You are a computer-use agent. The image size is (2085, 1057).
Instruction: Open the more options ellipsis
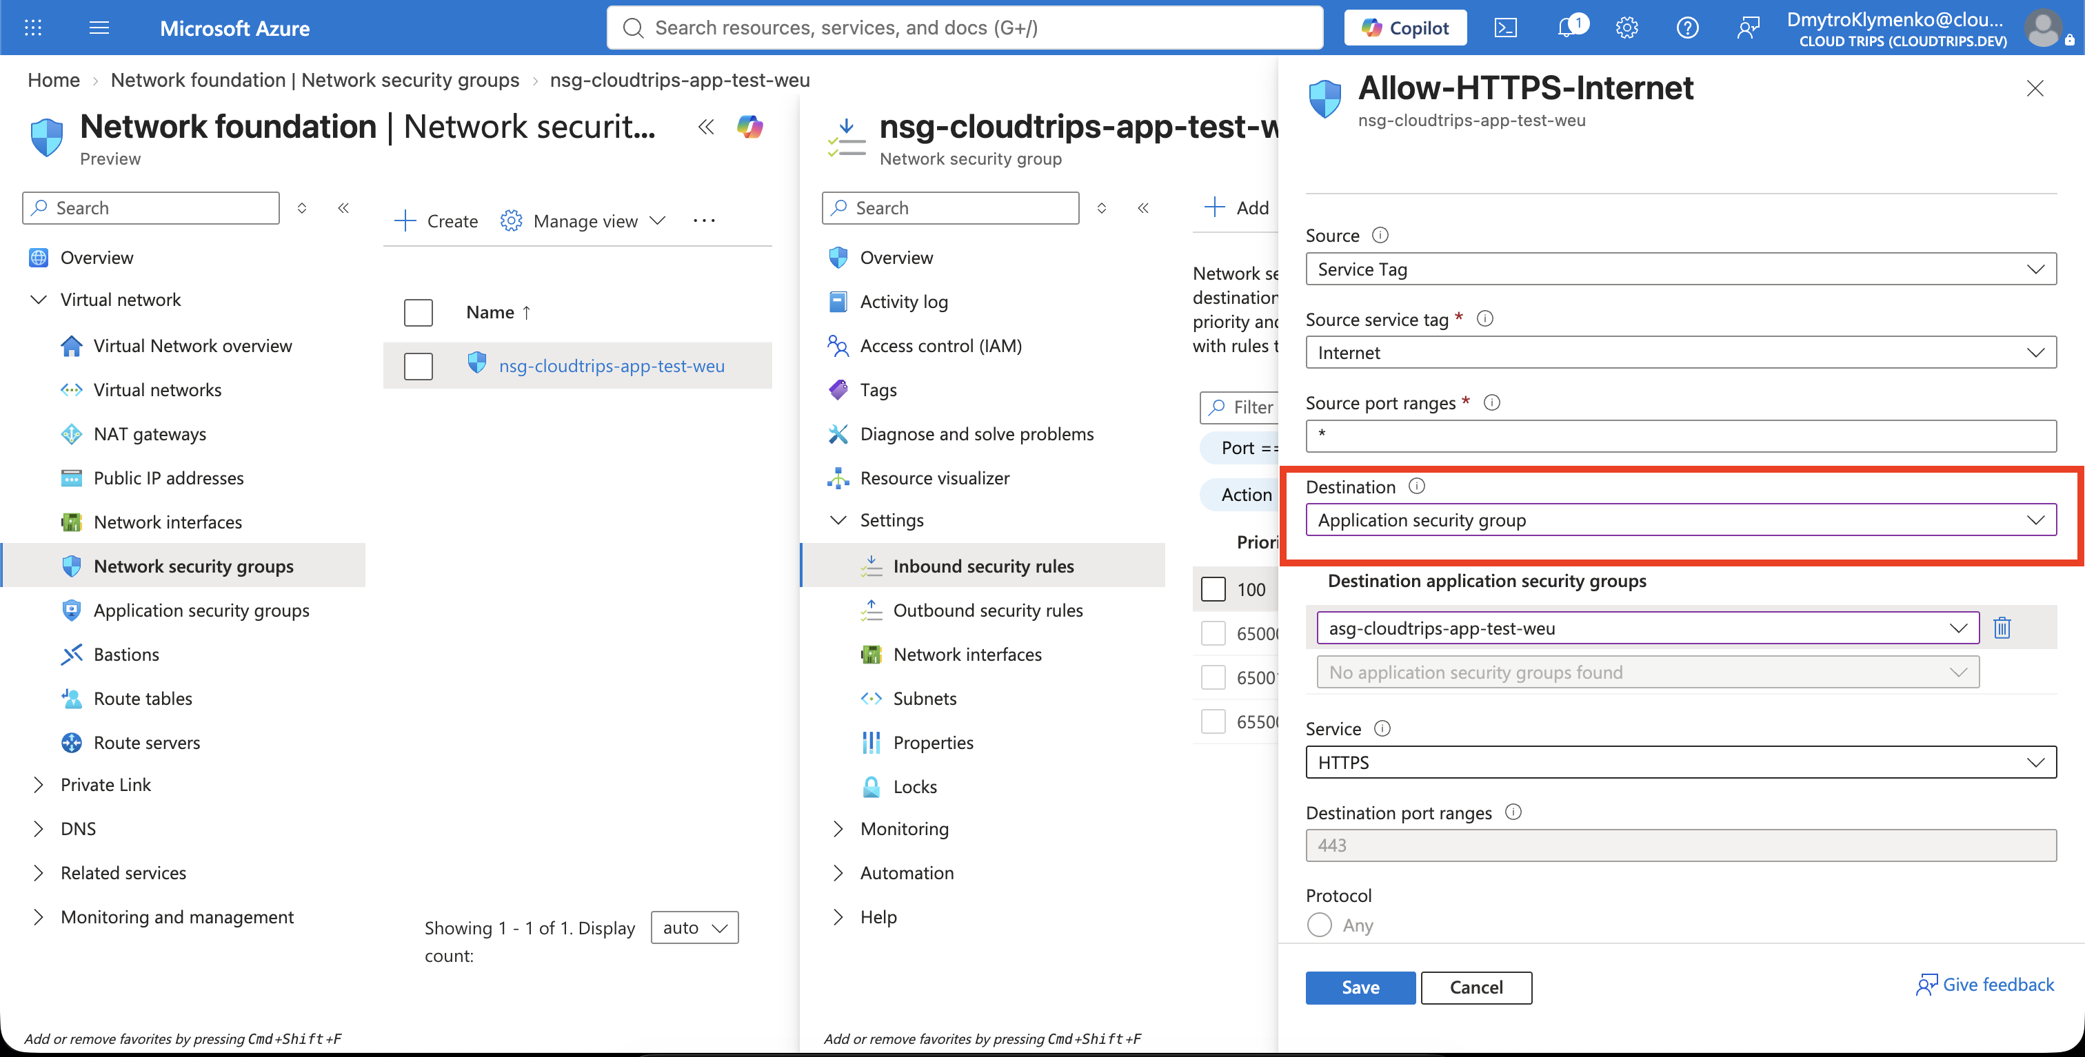point(704,220)
